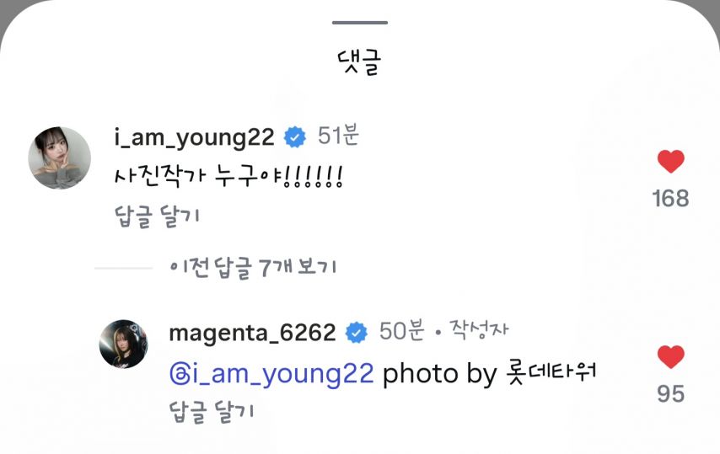The image size is (720, 454).
Task: Tap the verified badge next to magenta_6262
Action: pos(357,333)
